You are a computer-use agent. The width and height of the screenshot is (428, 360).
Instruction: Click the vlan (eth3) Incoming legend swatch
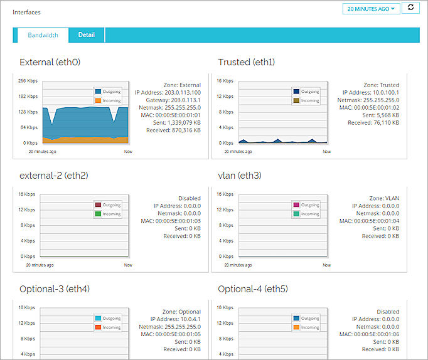[x=296, y=214]
